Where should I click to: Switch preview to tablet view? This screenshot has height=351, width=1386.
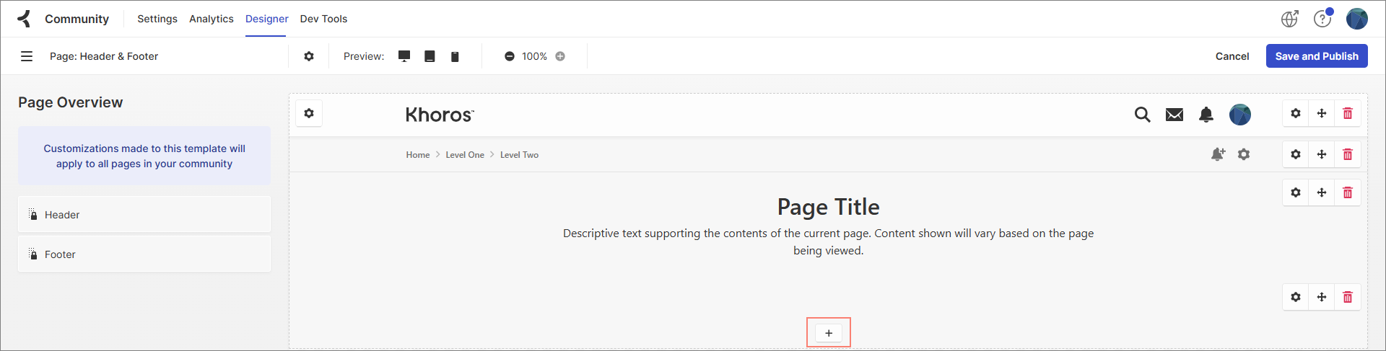tap(430, 56)
